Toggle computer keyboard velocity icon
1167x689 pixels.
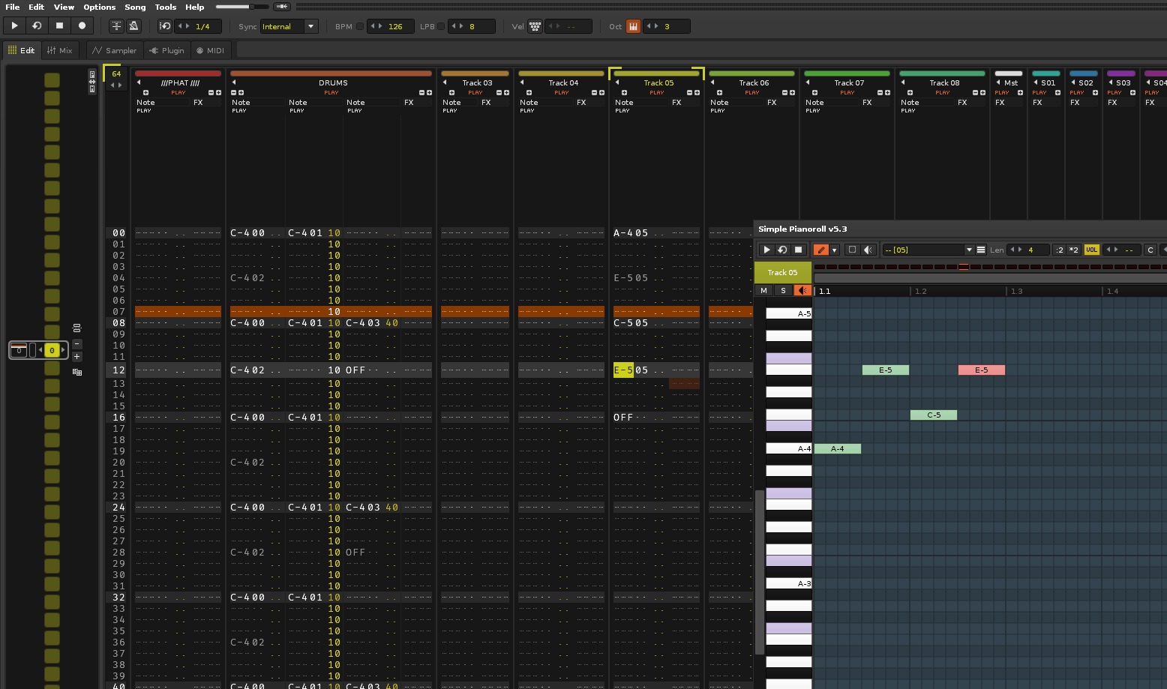tap(535, 26)
